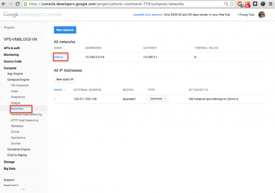Expand the Monitoring section
275x193 pixels.
(x=11, y=55)
